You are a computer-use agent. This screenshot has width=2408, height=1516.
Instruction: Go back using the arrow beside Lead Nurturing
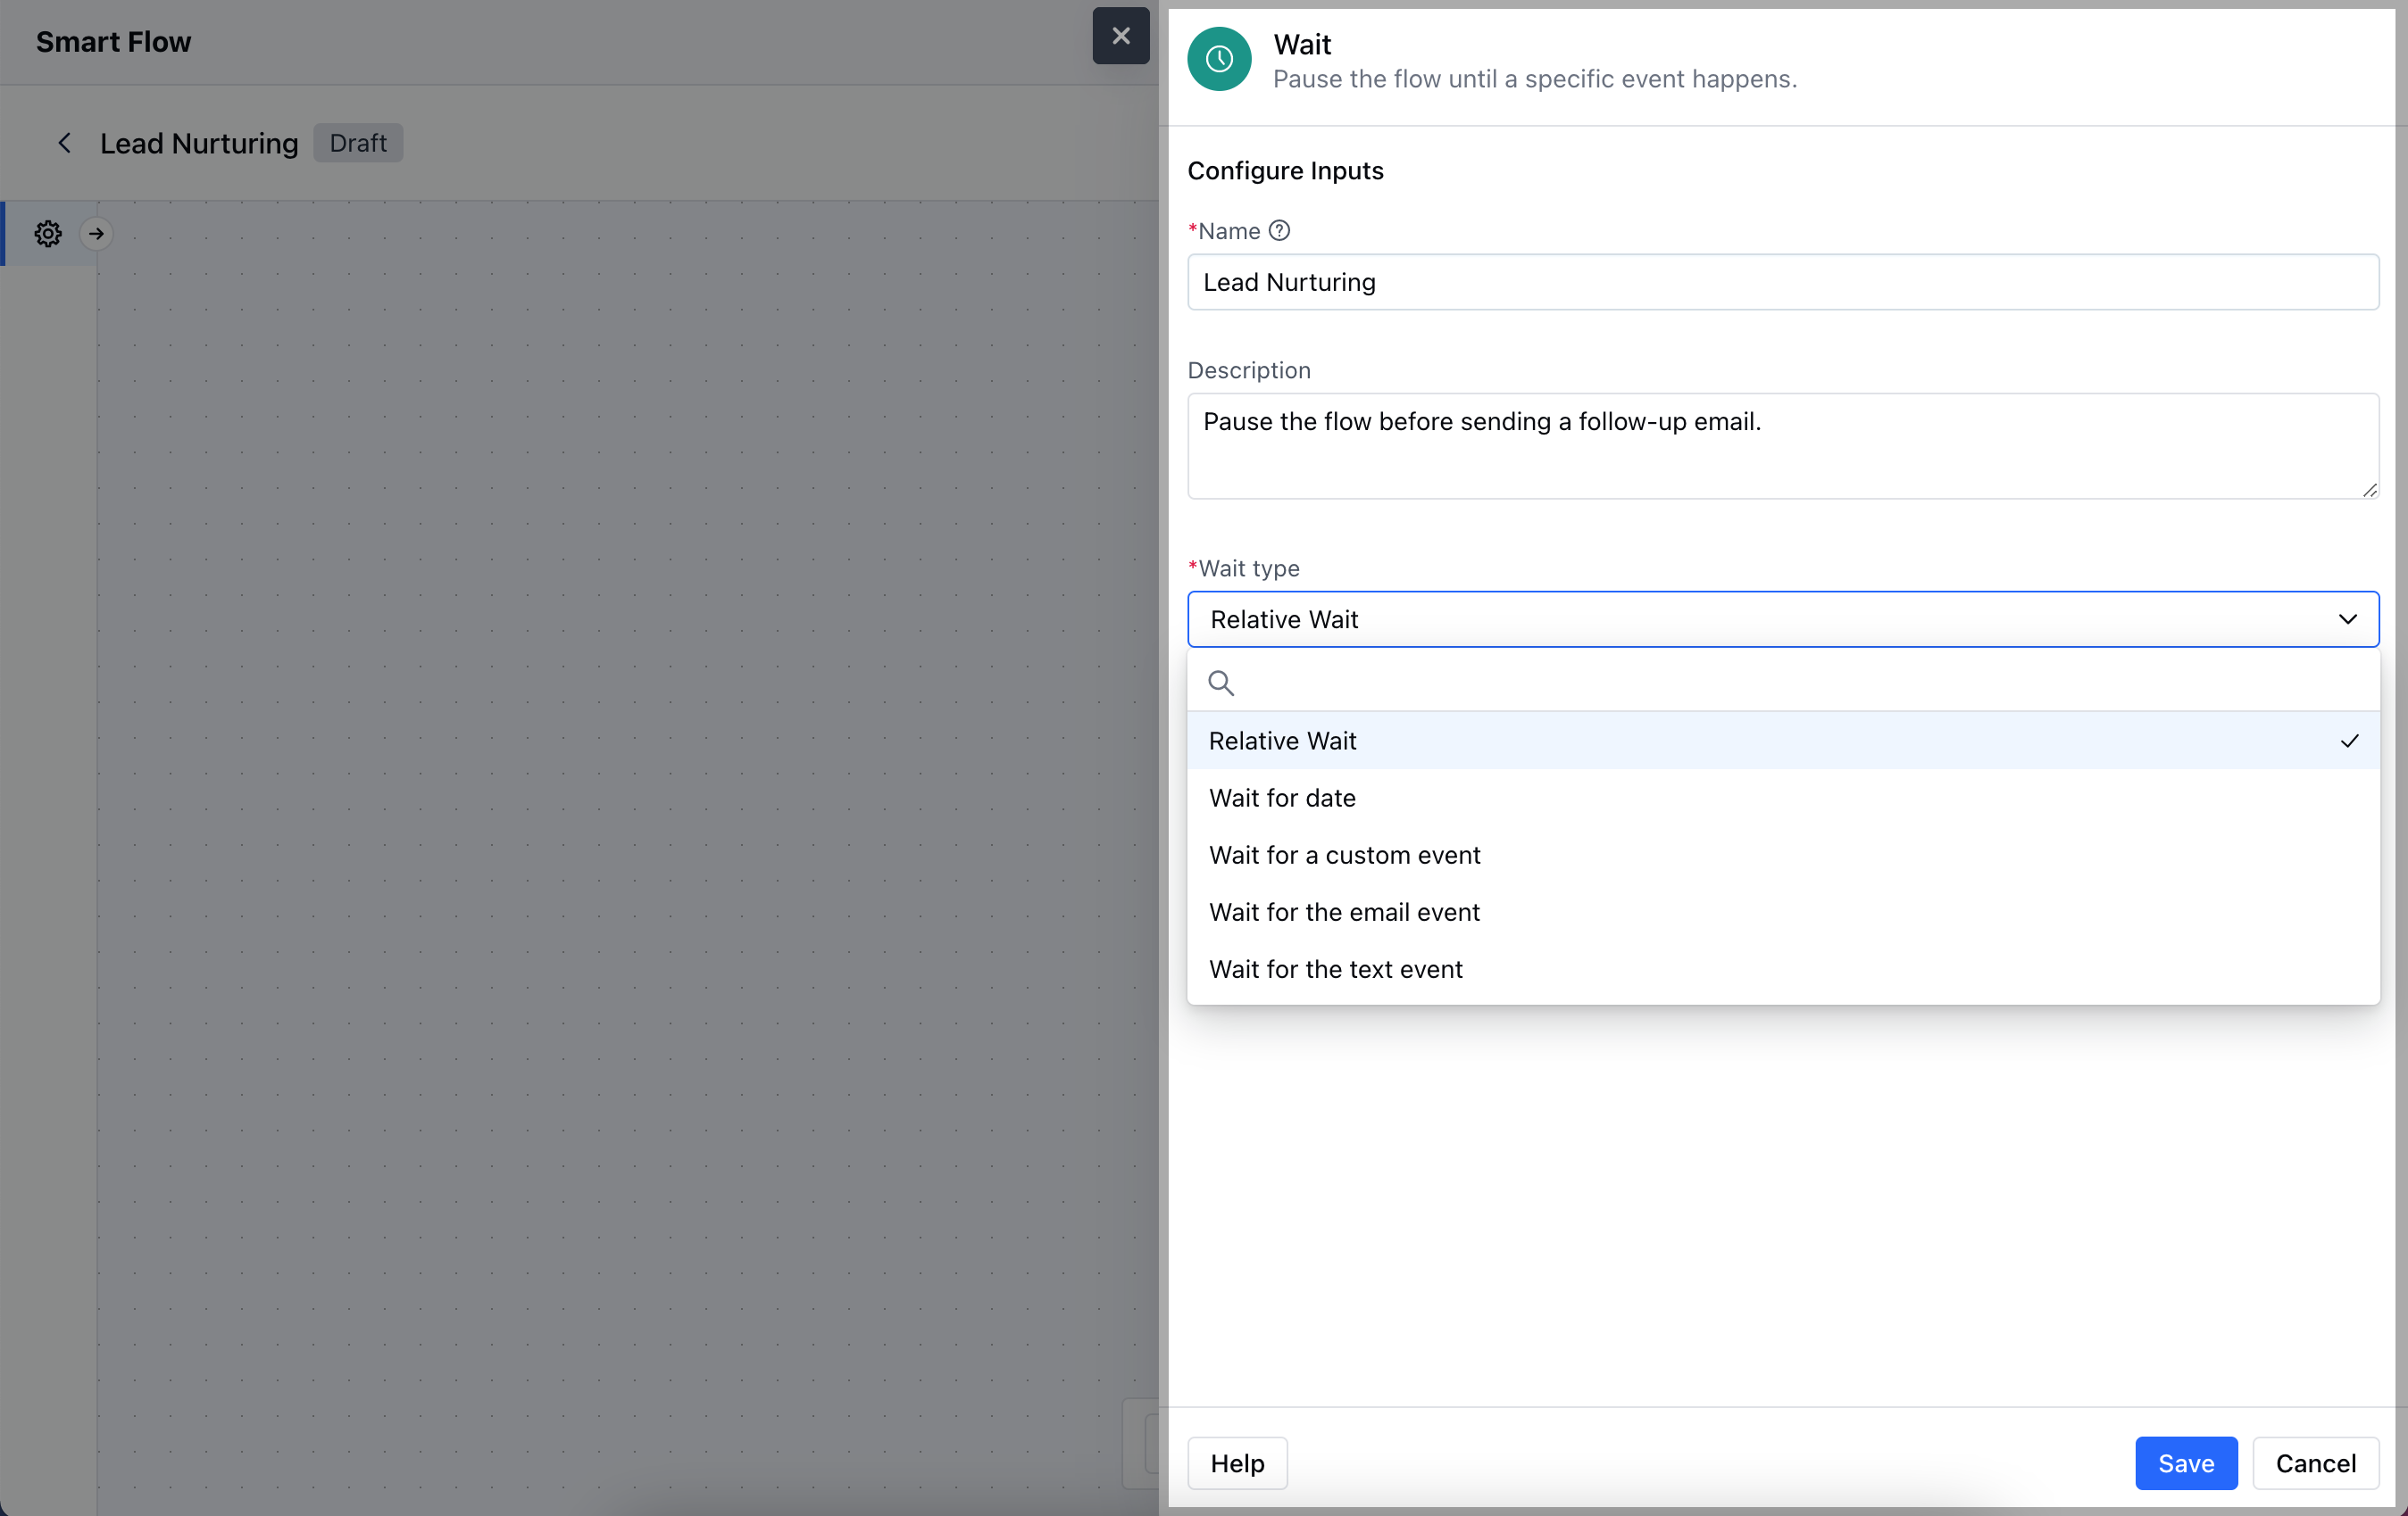click(64, 143)
